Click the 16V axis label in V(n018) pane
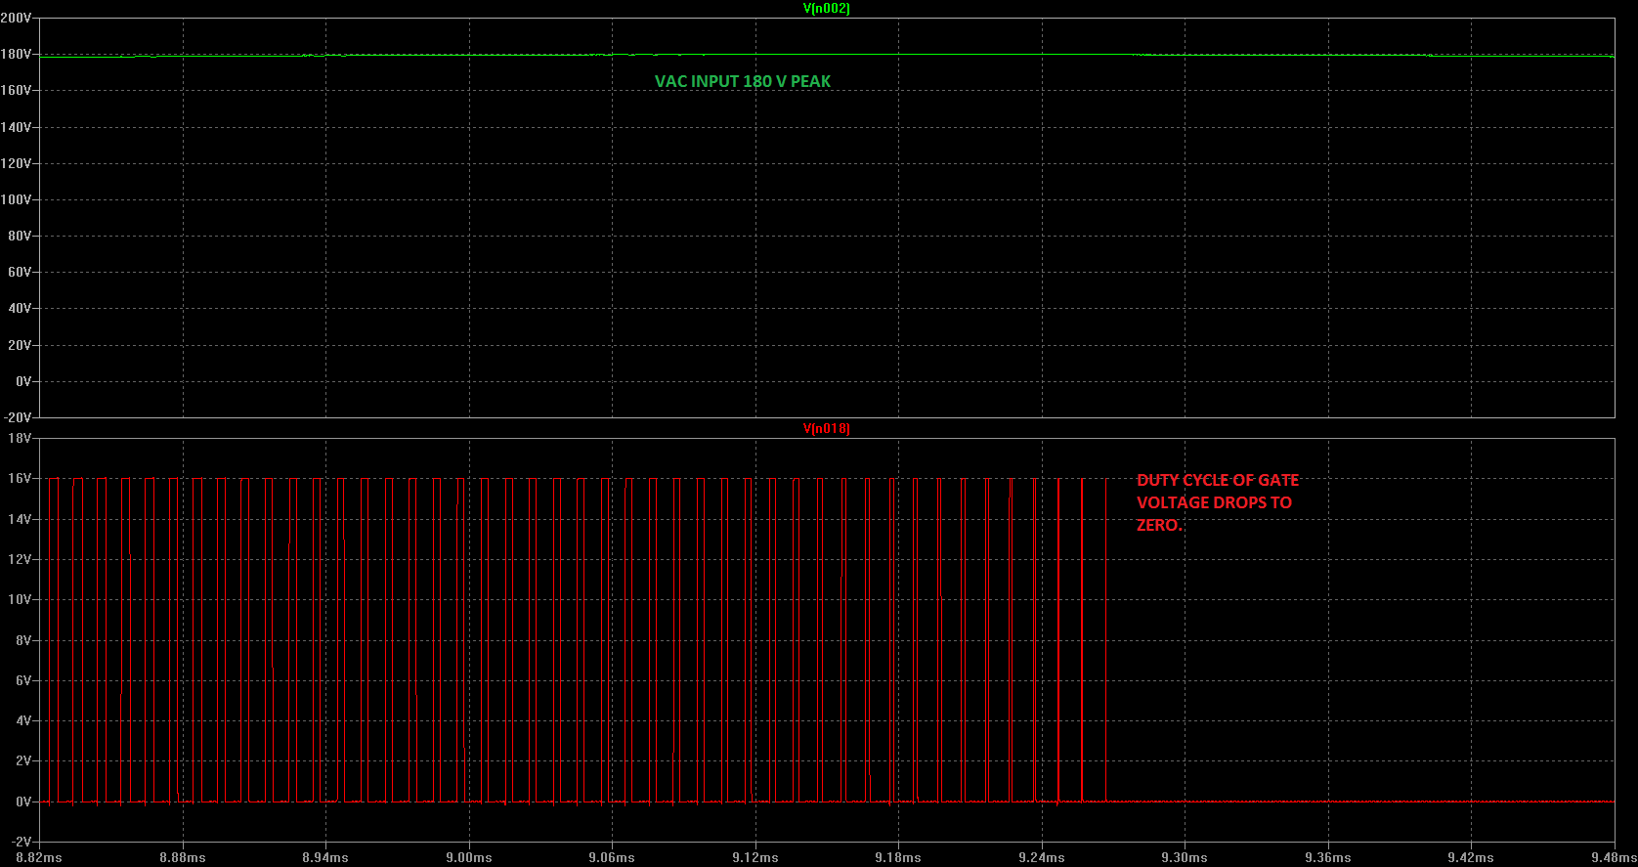1638x867 pixels. pos(20,478)
